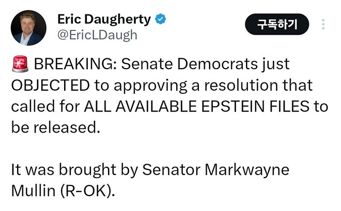Image resolution: width=341 pixels, height=211 pixels.
Task: Click the words ALL AVAILABLE
Action: click(x=140, y=106)
